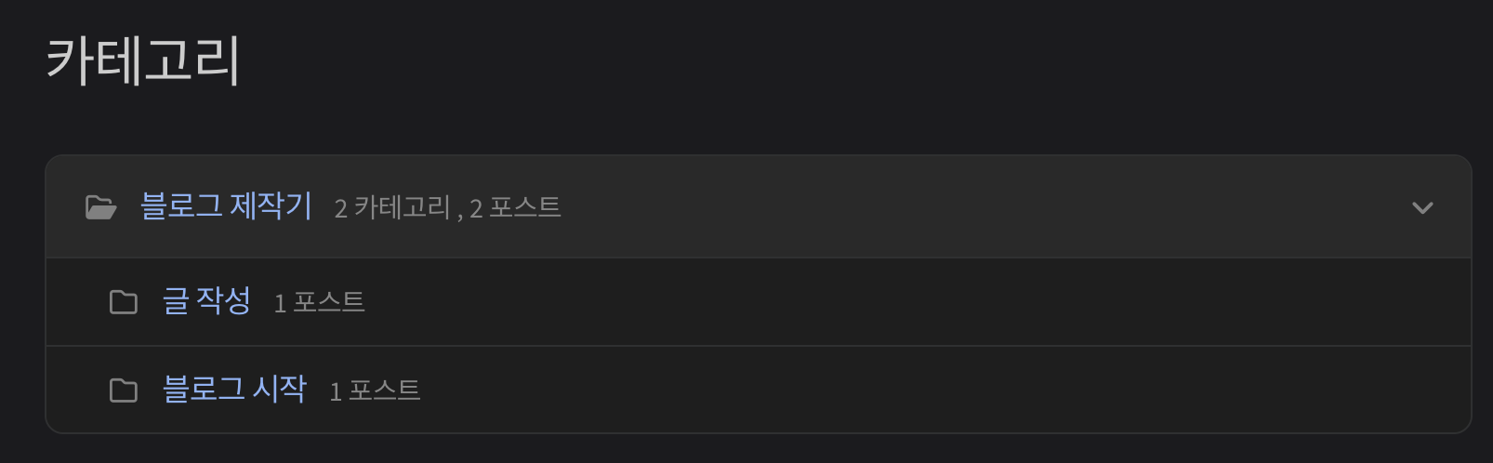Click the 카테고리 page heading
This screenshot has height=463, width=1493.
click(143, 60)
